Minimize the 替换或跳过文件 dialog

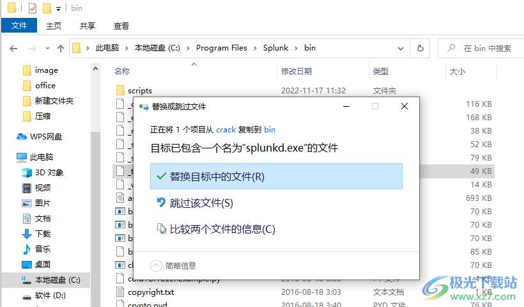346,106
